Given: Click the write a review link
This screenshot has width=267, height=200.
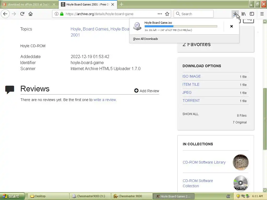Looking at the screenshot, I should click(105, 100).
